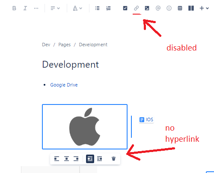
Task: Open the plus insert menu
Action: point(204,8)
